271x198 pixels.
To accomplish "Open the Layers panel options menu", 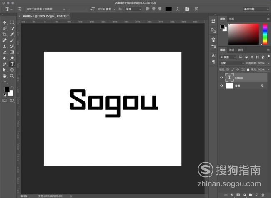I will pyautogui.click(x=268, y=50).
